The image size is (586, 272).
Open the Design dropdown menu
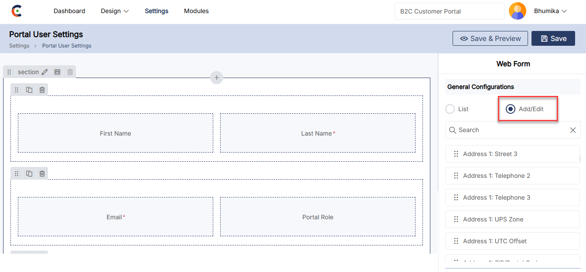115,11
